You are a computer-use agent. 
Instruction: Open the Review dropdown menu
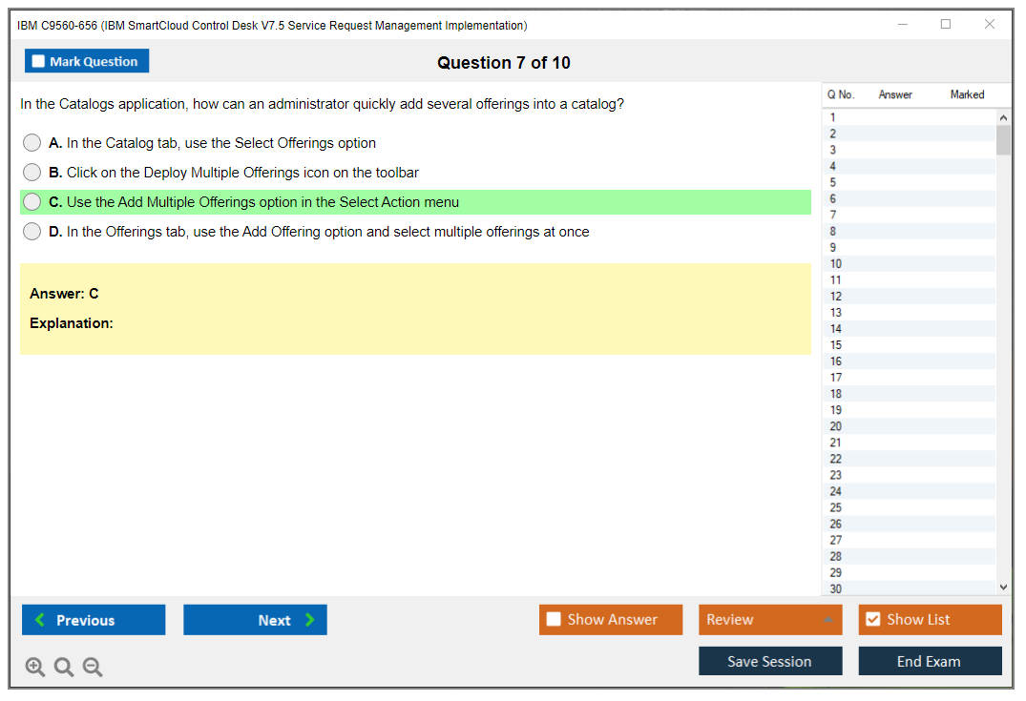[769, 620]
